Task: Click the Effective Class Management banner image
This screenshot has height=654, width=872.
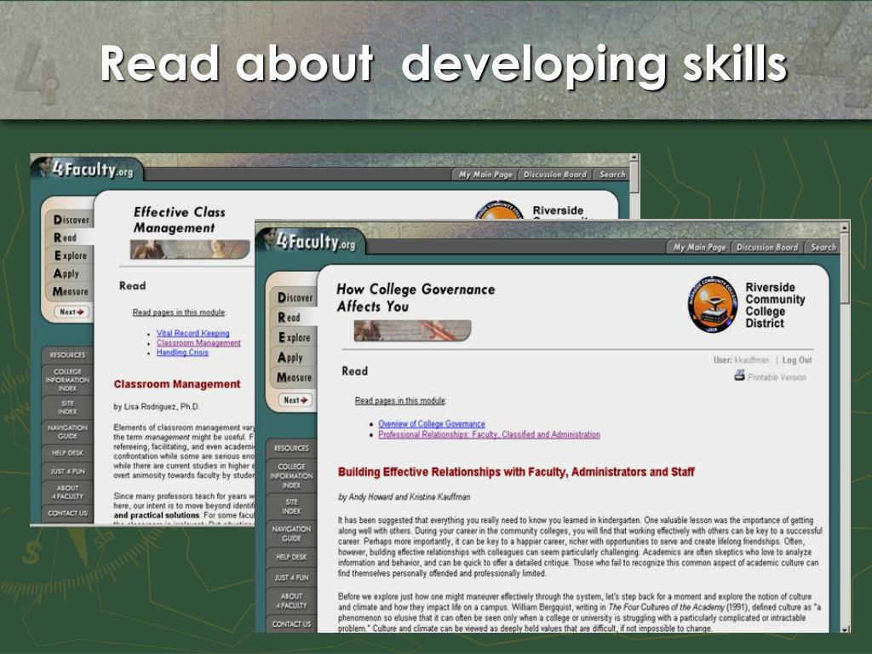Action: pyautogui.click(x=190, y=250)
